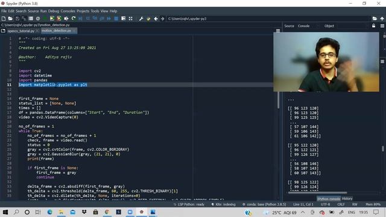
Task: Open Microsoft Edge from taskbar
Action: click(x=49, y=212)
